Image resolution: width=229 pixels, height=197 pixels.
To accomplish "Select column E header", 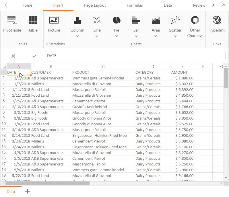I will (183, 67).
